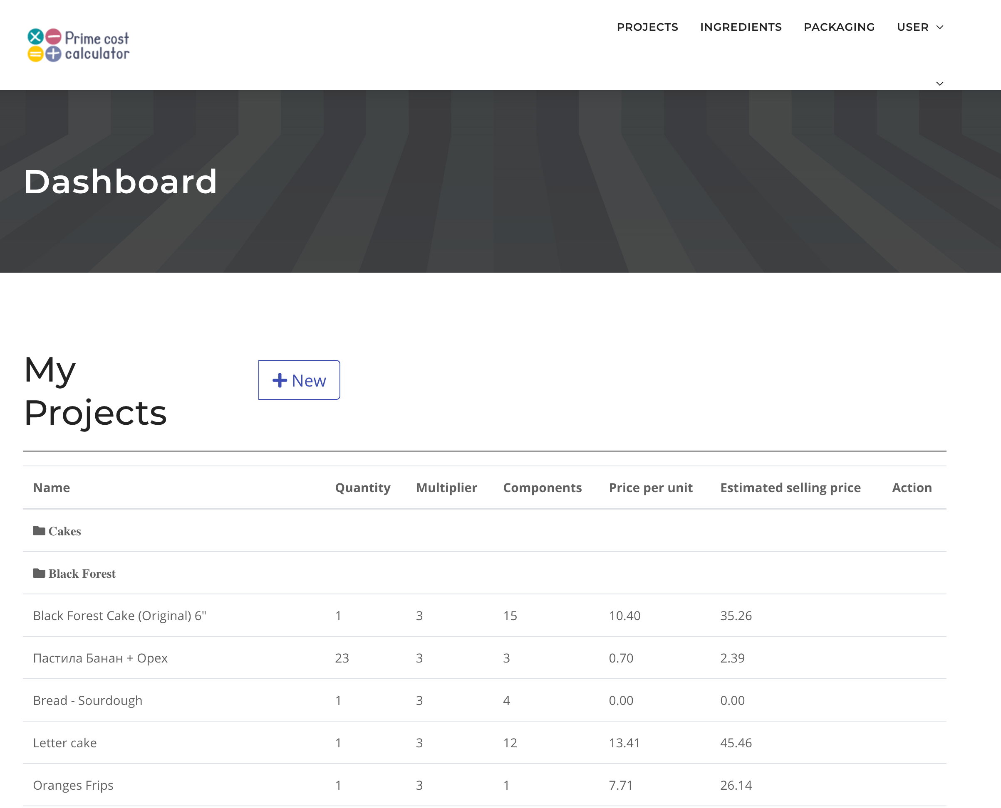This screenshot has width=1001, height=808.
Task: Click the Cakes folder icon
Action: pyautogui.click(x=39, y=531)
